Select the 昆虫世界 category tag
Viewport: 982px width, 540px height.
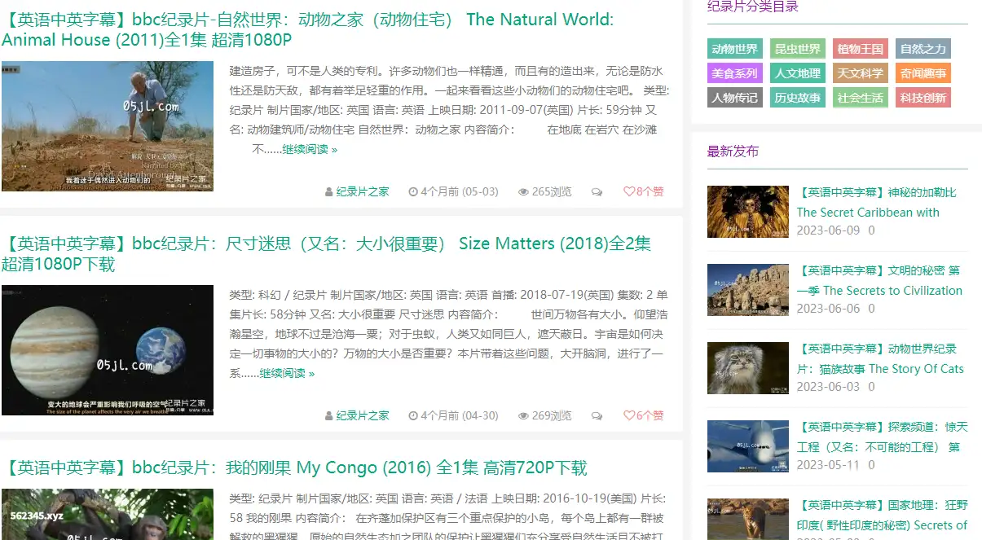click(x=798, y=49)
